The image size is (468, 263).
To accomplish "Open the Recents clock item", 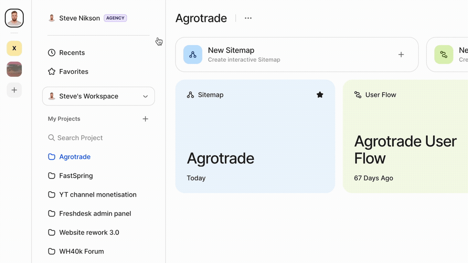I will click(71, 53).
